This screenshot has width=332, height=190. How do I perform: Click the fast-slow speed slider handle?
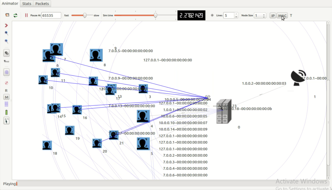coord(85,16)
